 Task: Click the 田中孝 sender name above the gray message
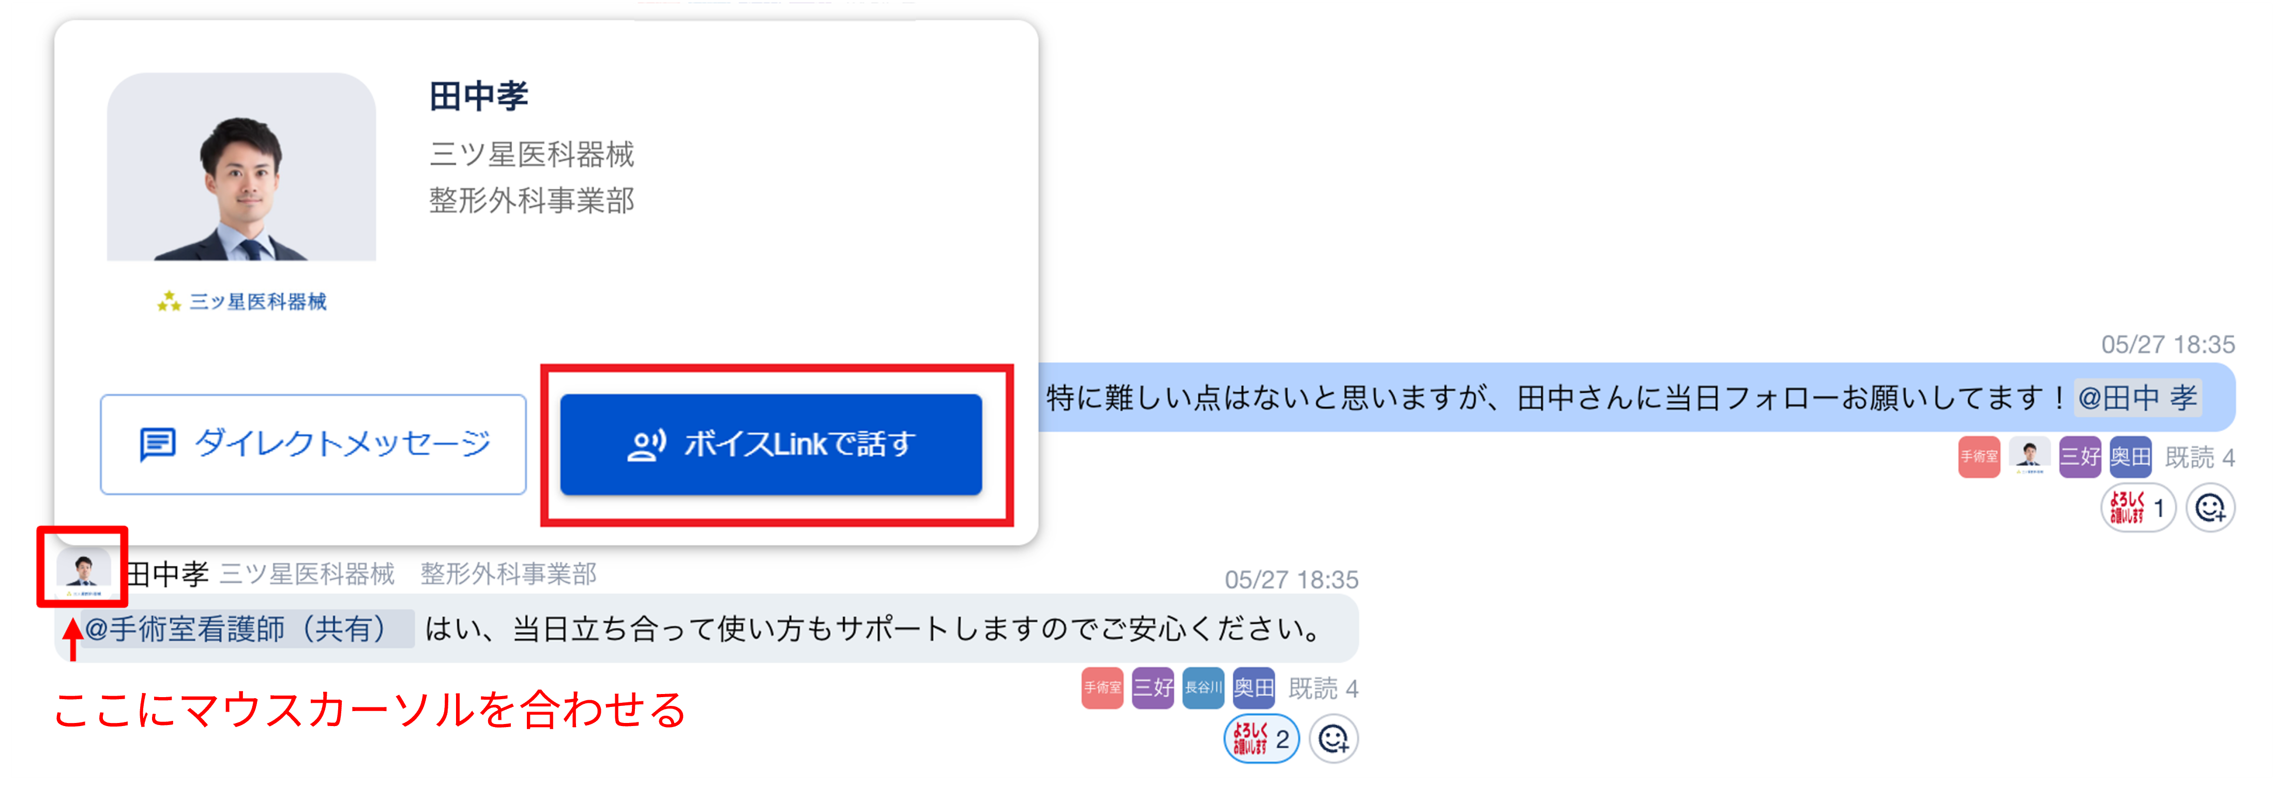168,574
